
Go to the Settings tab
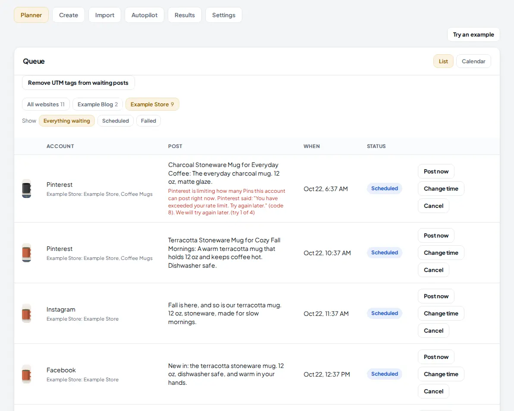click(223, 15)
